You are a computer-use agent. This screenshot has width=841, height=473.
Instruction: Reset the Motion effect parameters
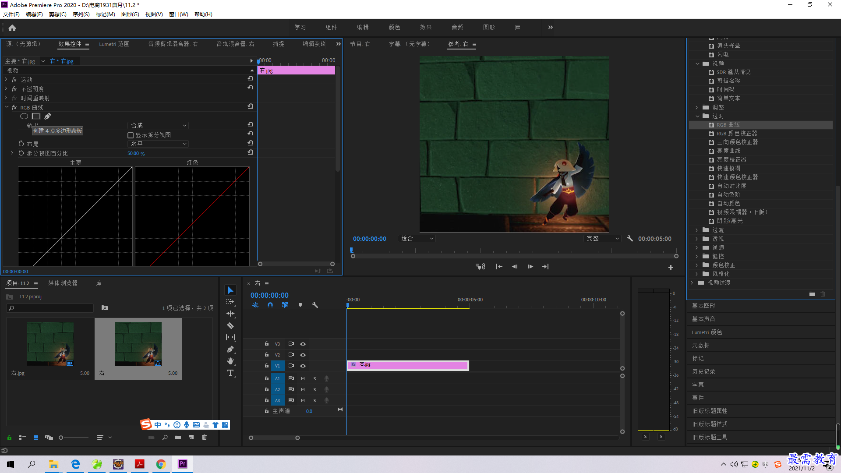pyautogui.click(x=251, y=79)
